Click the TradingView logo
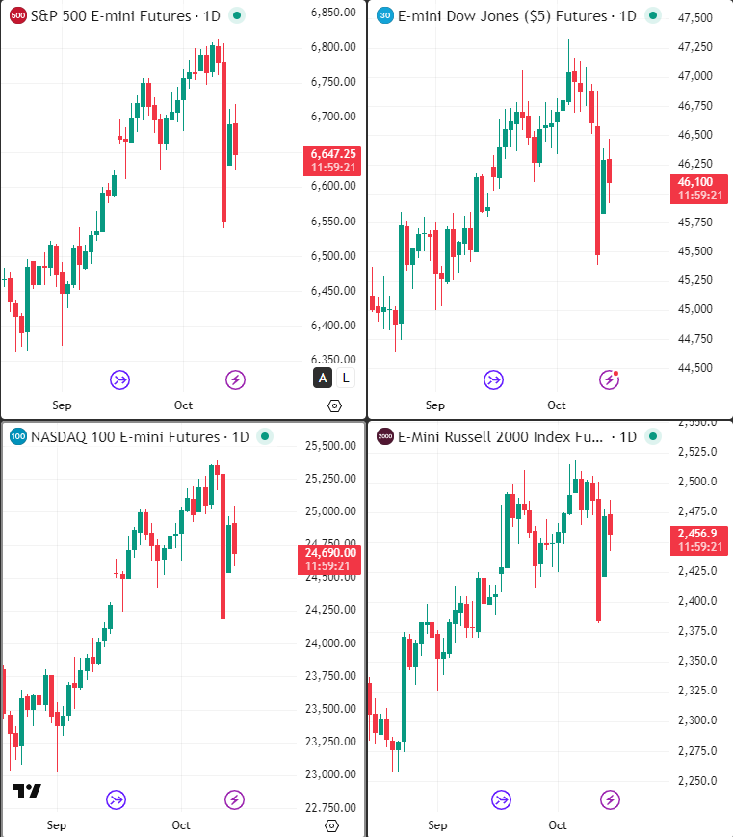 (x=27, y=791)
